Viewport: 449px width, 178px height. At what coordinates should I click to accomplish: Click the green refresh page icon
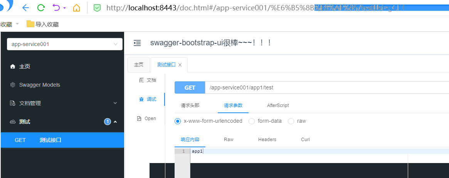(x=41, y=8)
